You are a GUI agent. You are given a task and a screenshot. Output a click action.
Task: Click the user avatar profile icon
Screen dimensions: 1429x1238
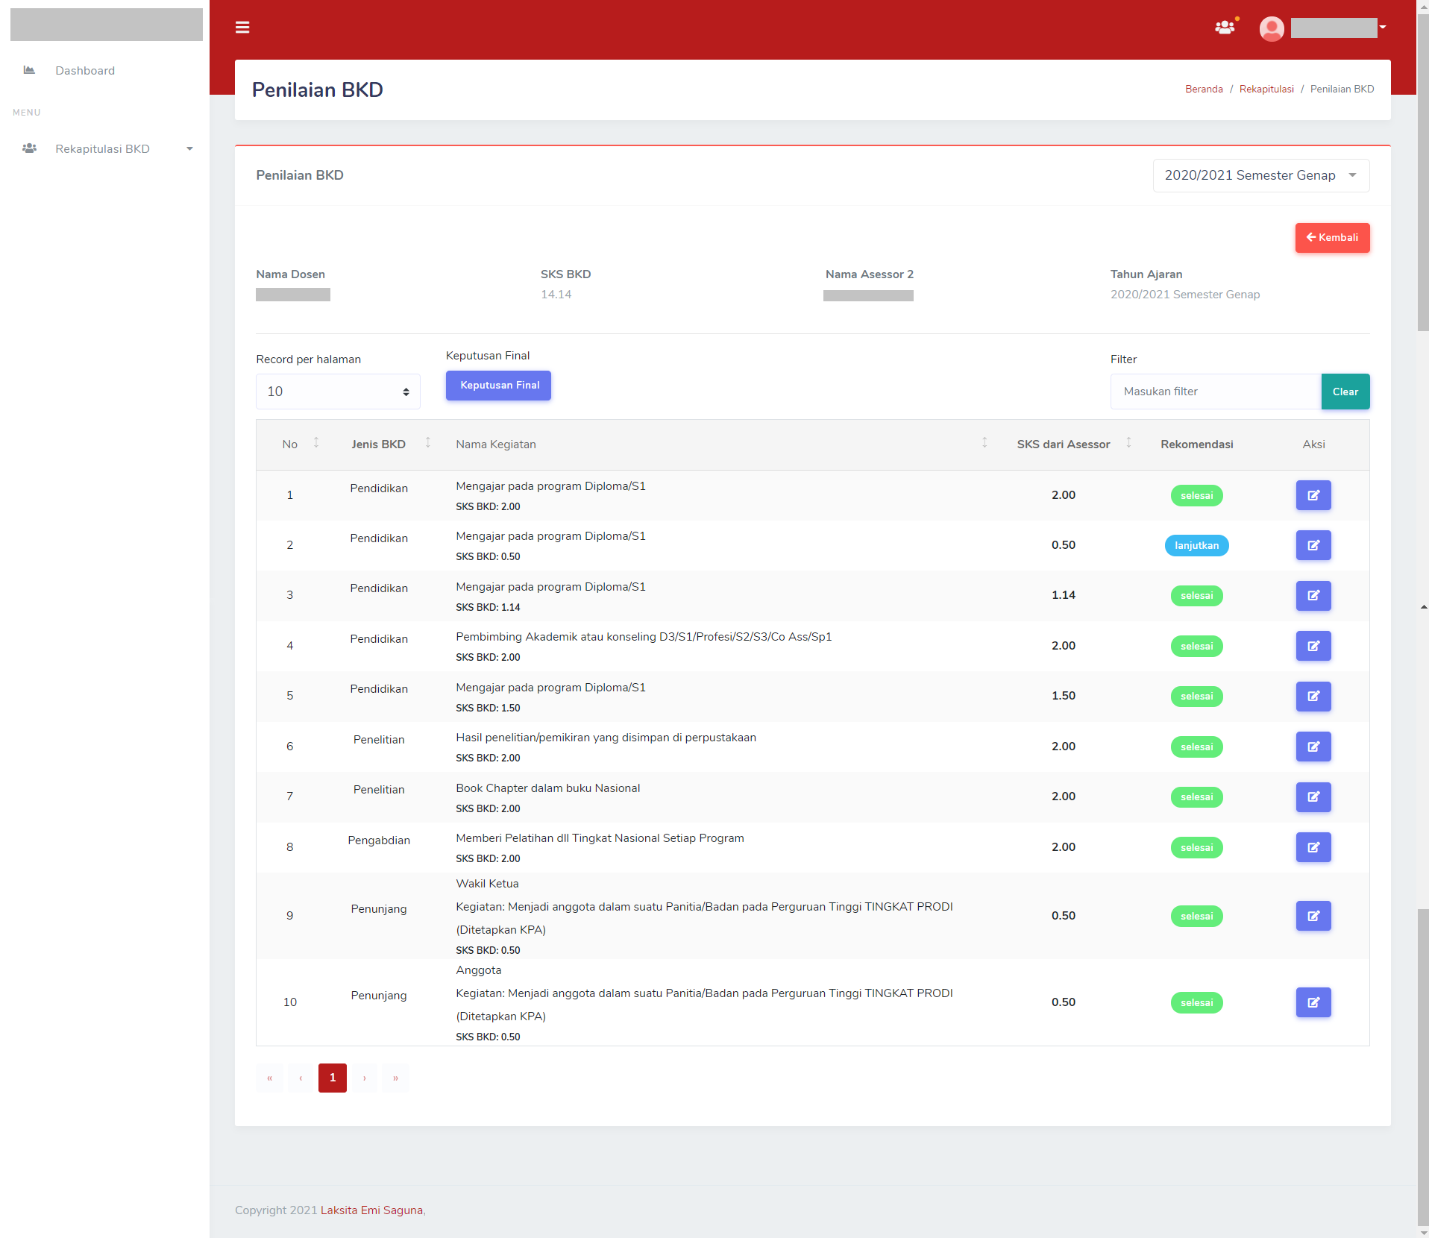[1272, 28]
